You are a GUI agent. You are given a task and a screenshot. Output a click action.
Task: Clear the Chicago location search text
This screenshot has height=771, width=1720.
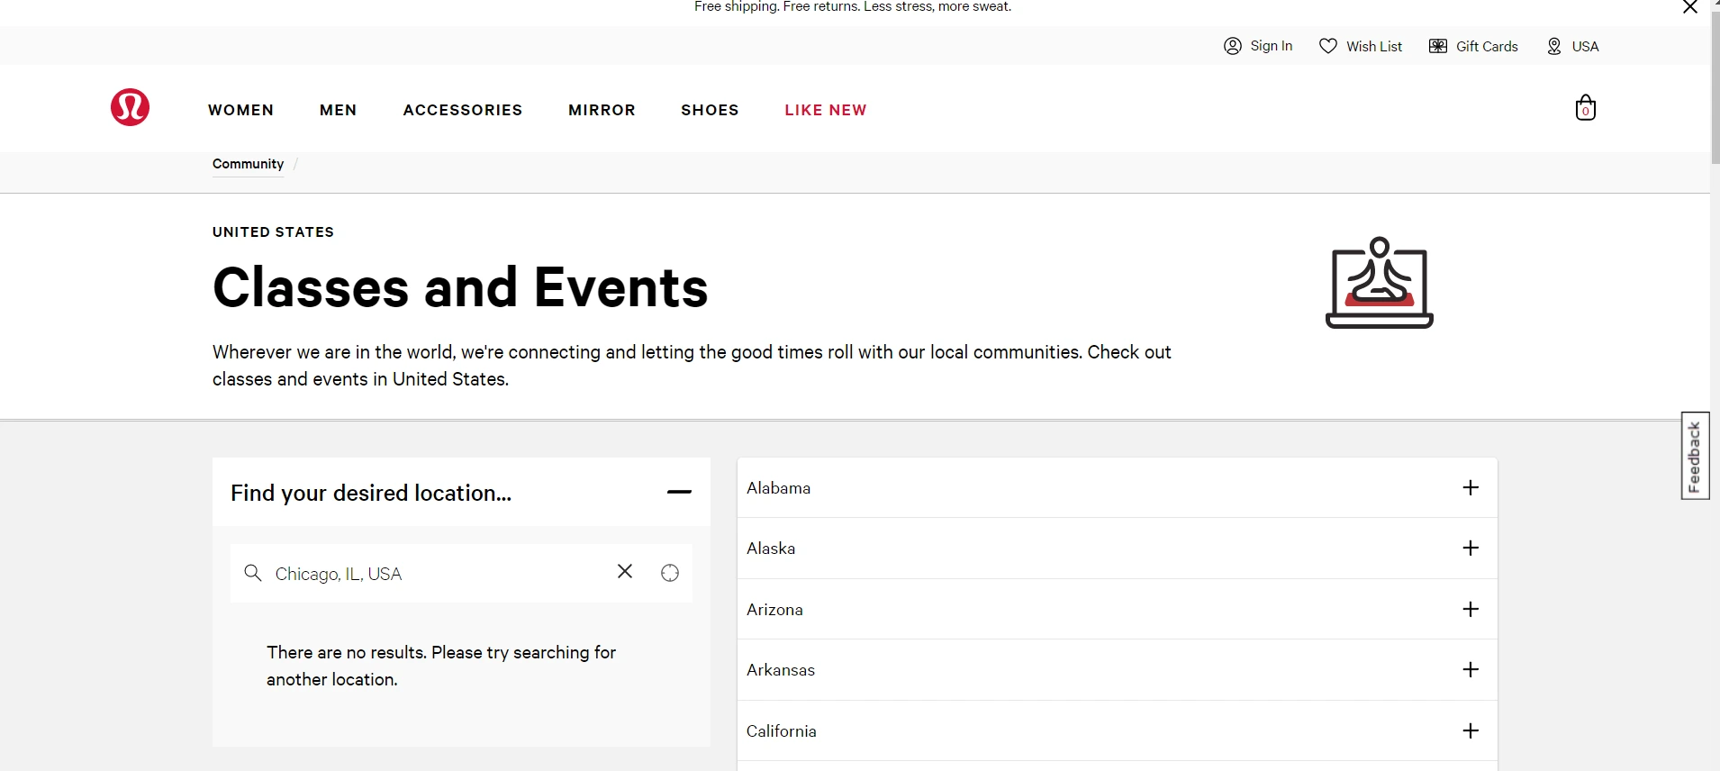pyautogui.click(x=625, y=571)
